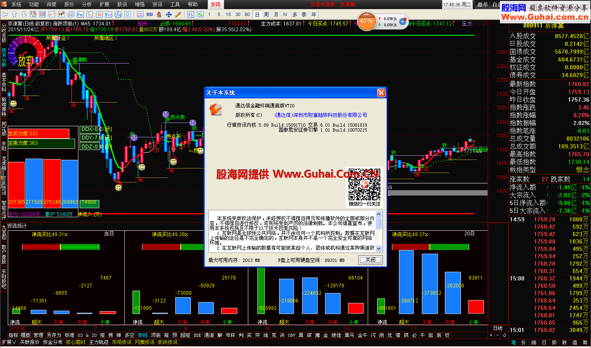
Task: Select the 日 daily period toggle
Action: point(257,14)
